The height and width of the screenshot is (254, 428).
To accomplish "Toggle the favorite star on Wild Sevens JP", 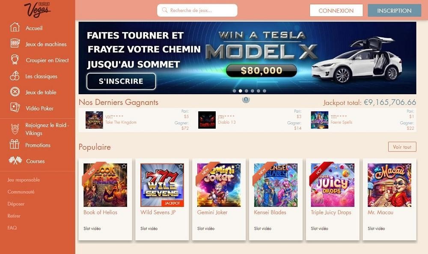I will coord(181,166).
